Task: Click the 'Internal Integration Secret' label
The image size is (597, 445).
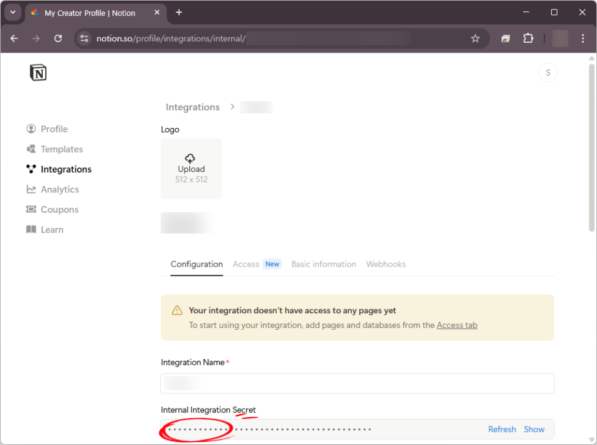Action: point(209,410)
